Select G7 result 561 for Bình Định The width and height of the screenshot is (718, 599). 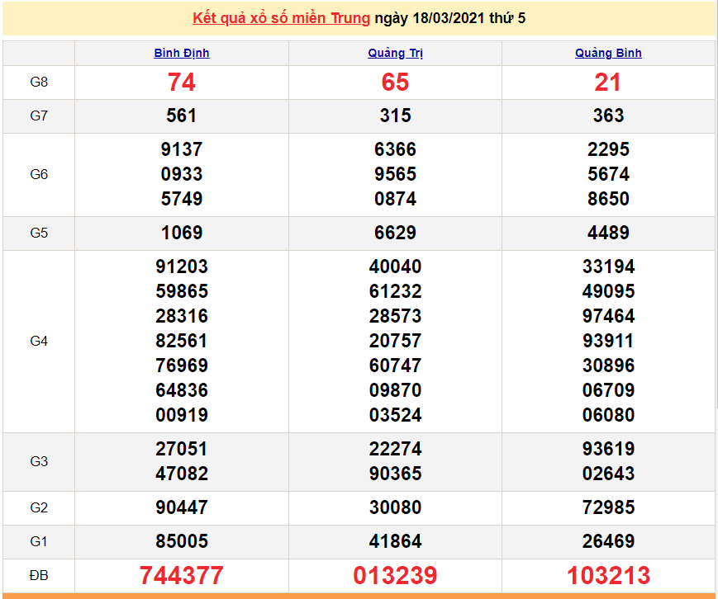[182, 116]
